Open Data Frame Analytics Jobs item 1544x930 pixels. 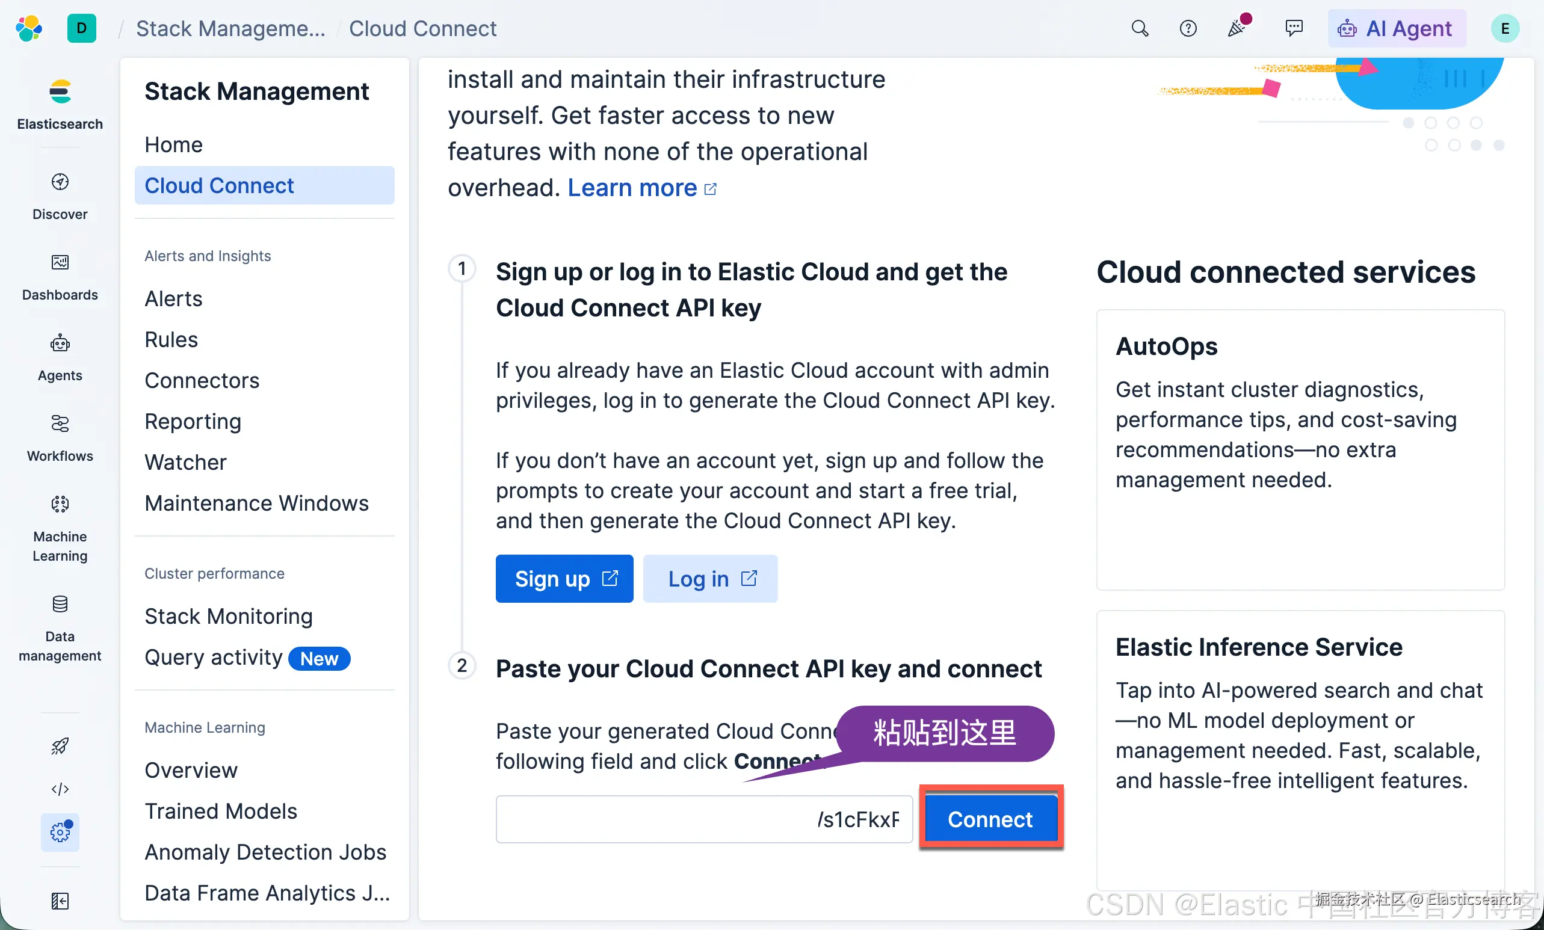[x=267, y=893]
